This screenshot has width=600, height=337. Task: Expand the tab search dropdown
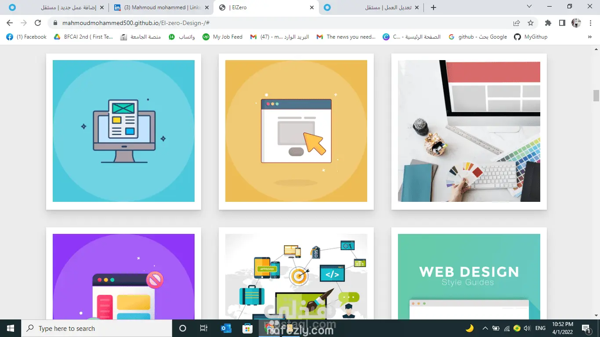tap(529, 7)
